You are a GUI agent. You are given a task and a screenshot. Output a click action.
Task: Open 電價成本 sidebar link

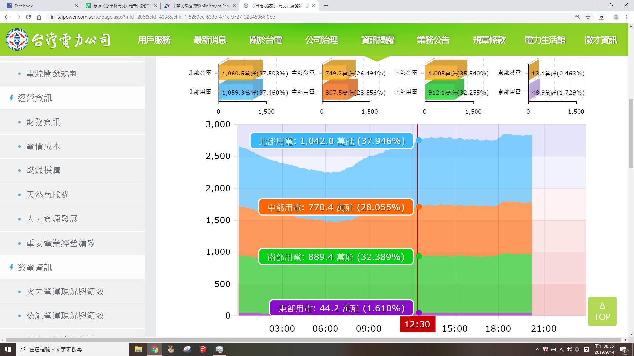click(x=72, y=146)
